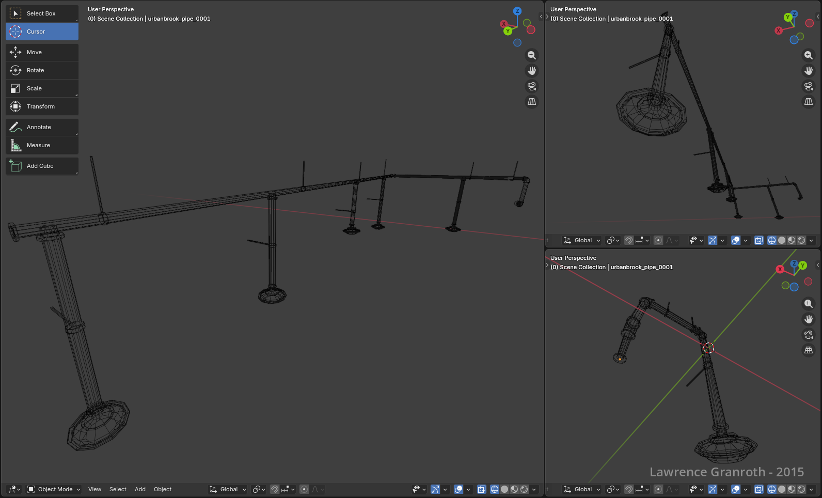Open the Add menu

point(140,489)
